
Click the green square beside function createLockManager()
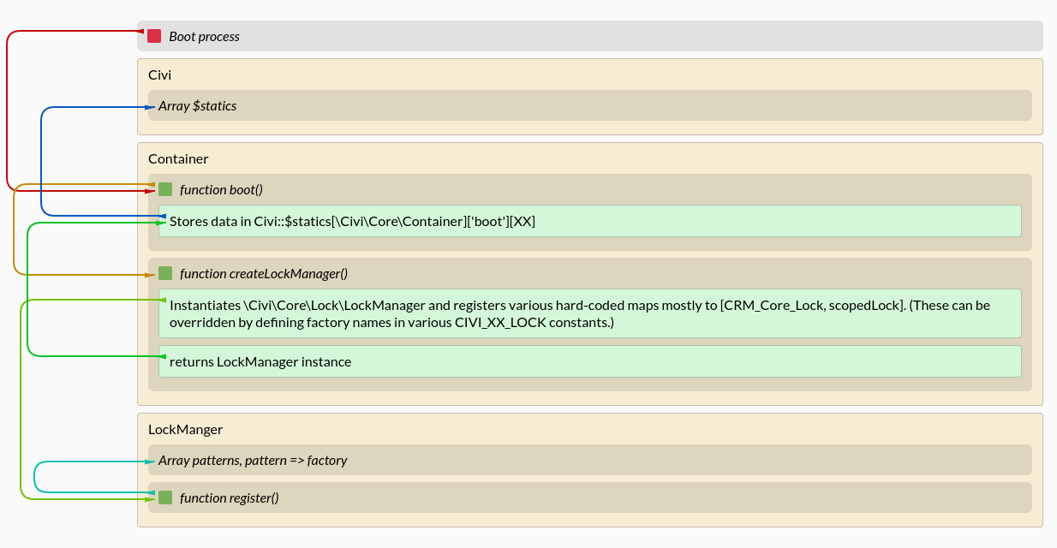[164, 273]
